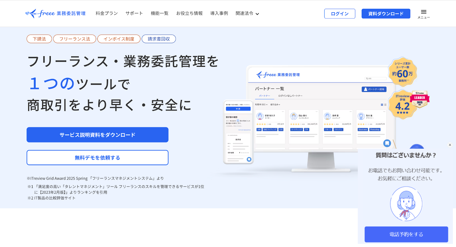Click the operator avatar in the popup
The image size is (456, 247).
406,204
